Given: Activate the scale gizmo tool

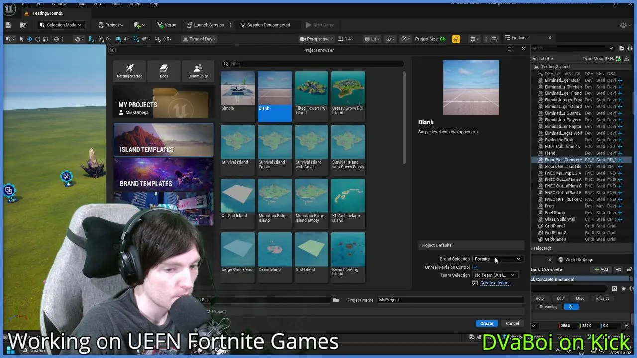Looking at the screenshot, I should coord(45,39).
